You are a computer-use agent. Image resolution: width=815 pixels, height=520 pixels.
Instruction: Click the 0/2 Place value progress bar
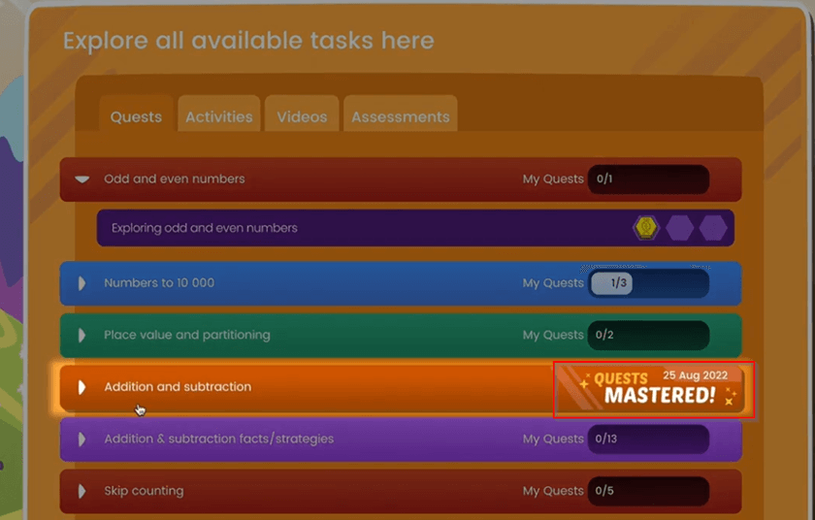[x=649, y=335]
